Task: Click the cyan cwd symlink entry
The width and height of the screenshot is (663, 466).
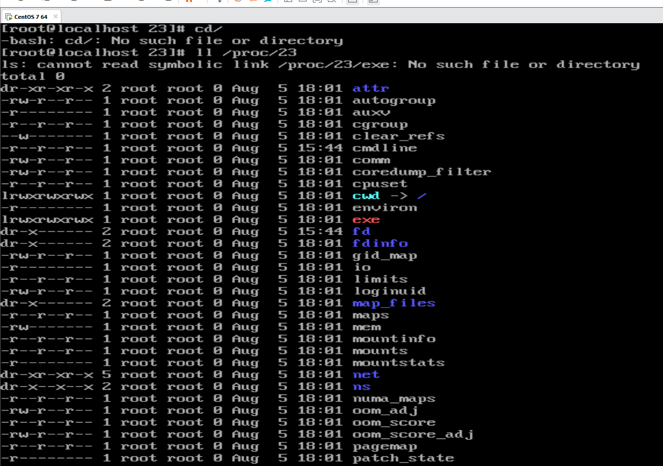Action: tap(366, 196)
